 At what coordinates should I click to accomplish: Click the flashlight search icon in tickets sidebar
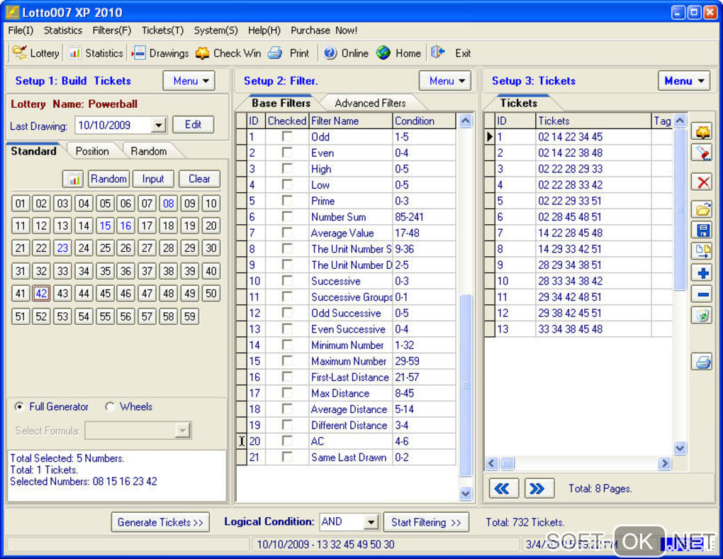click(x=702, y=153)
